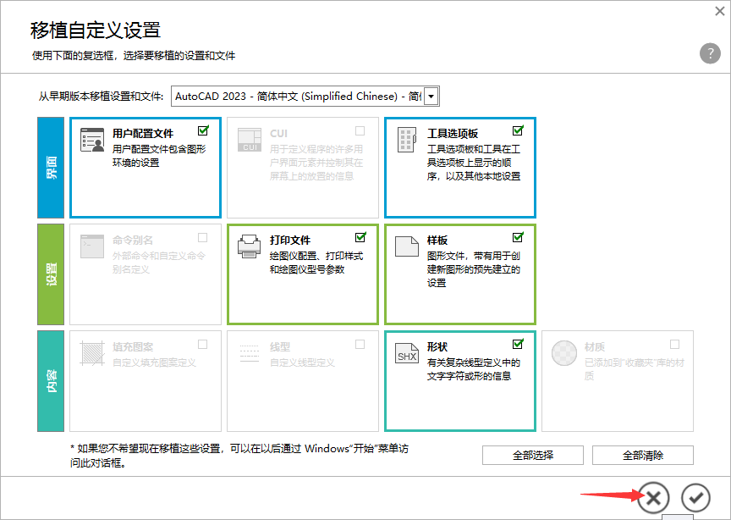731x520 pixels.
Task: Click the 形状 title text
Action: point(437,347)
